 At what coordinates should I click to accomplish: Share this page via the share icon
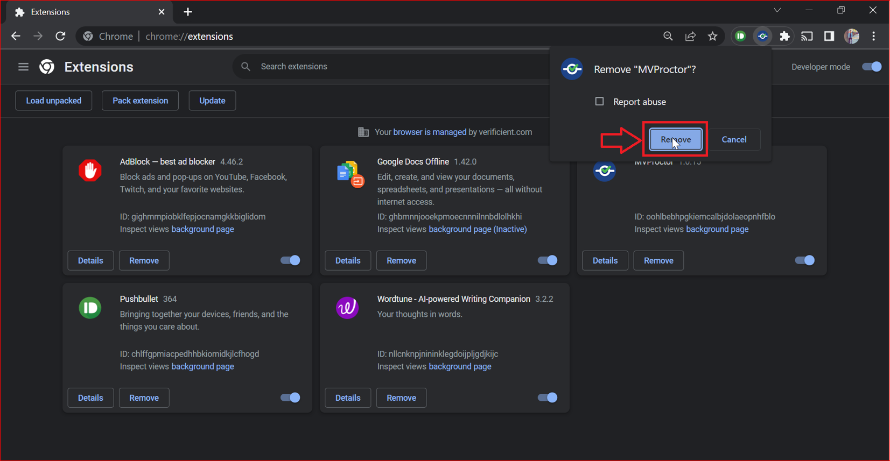[x=690, y=36]
